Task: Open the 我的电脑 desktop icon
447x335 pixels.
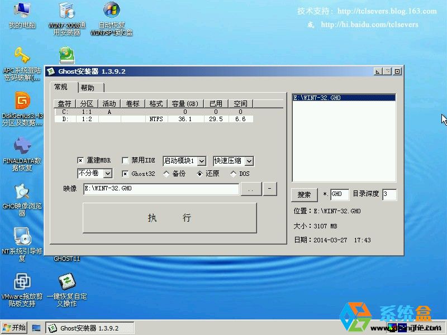Action: [21, 11]
